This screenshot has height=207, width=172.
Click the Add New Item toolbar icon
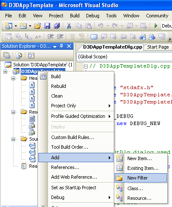23,26
